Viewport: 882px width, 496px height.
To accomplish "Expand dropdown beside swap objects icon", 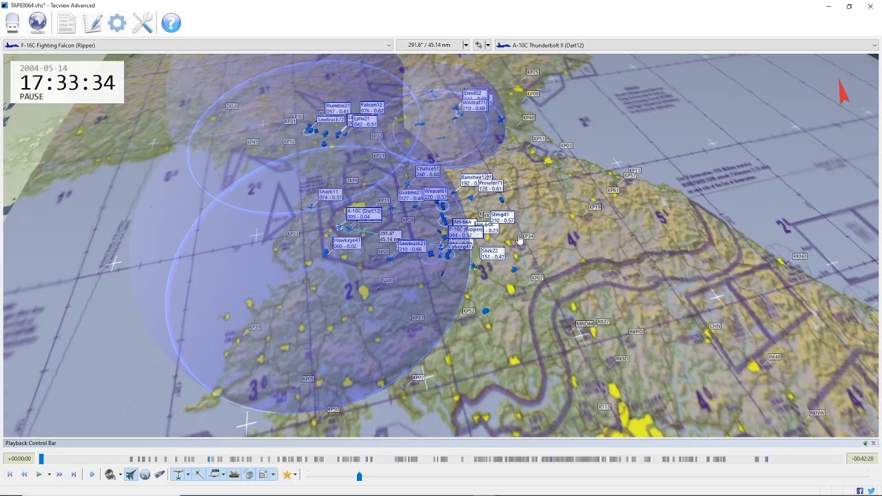I will (488, 45).
